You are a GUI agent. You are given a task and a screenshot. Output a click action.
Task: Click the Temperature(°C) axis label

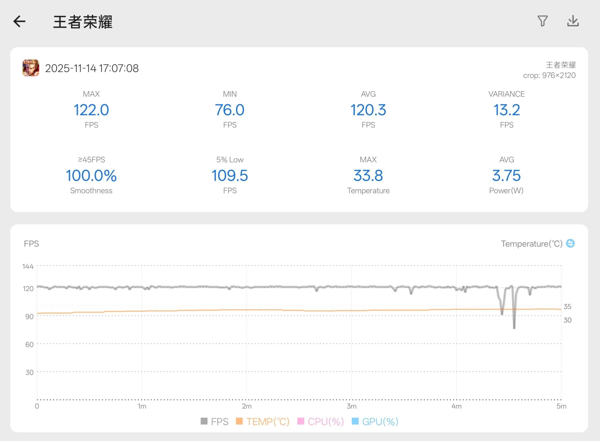(532, 244)
